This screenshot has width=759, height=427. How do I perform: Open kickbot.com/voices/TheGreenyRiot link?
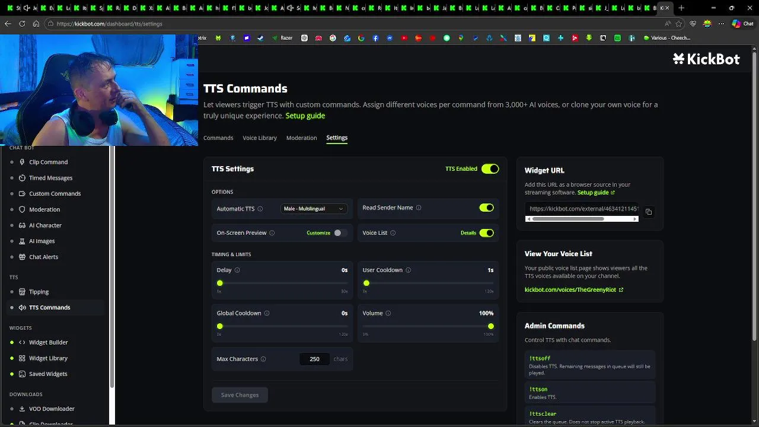[574, 290]
